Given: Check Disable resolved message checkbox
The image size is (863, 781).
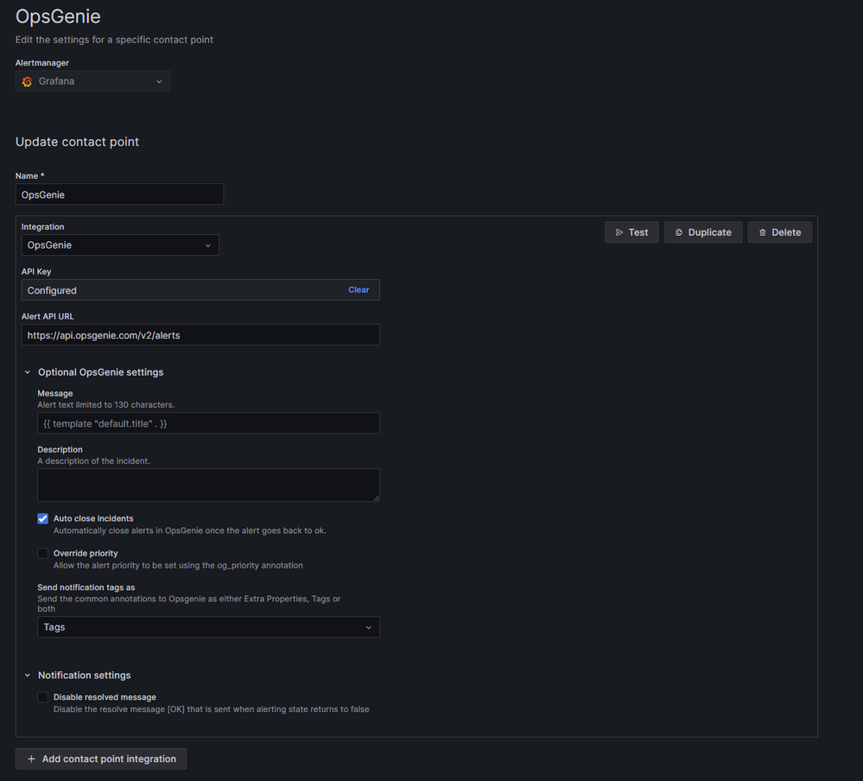Looking at the screenshot, I should point(43,697).
